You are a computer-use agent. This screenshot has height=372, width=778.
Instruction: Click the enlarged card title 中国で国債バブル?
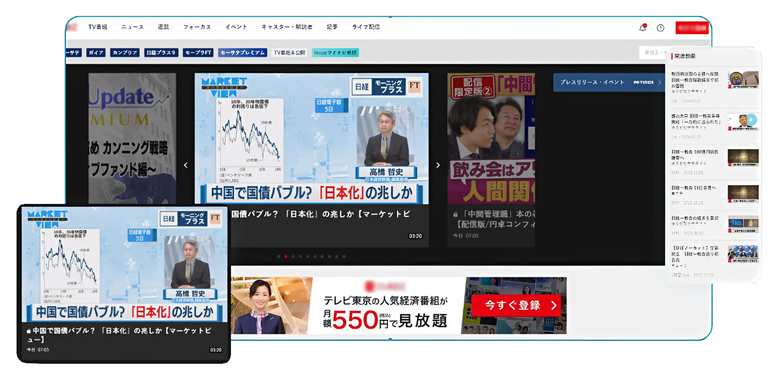[x=119, y=335]
